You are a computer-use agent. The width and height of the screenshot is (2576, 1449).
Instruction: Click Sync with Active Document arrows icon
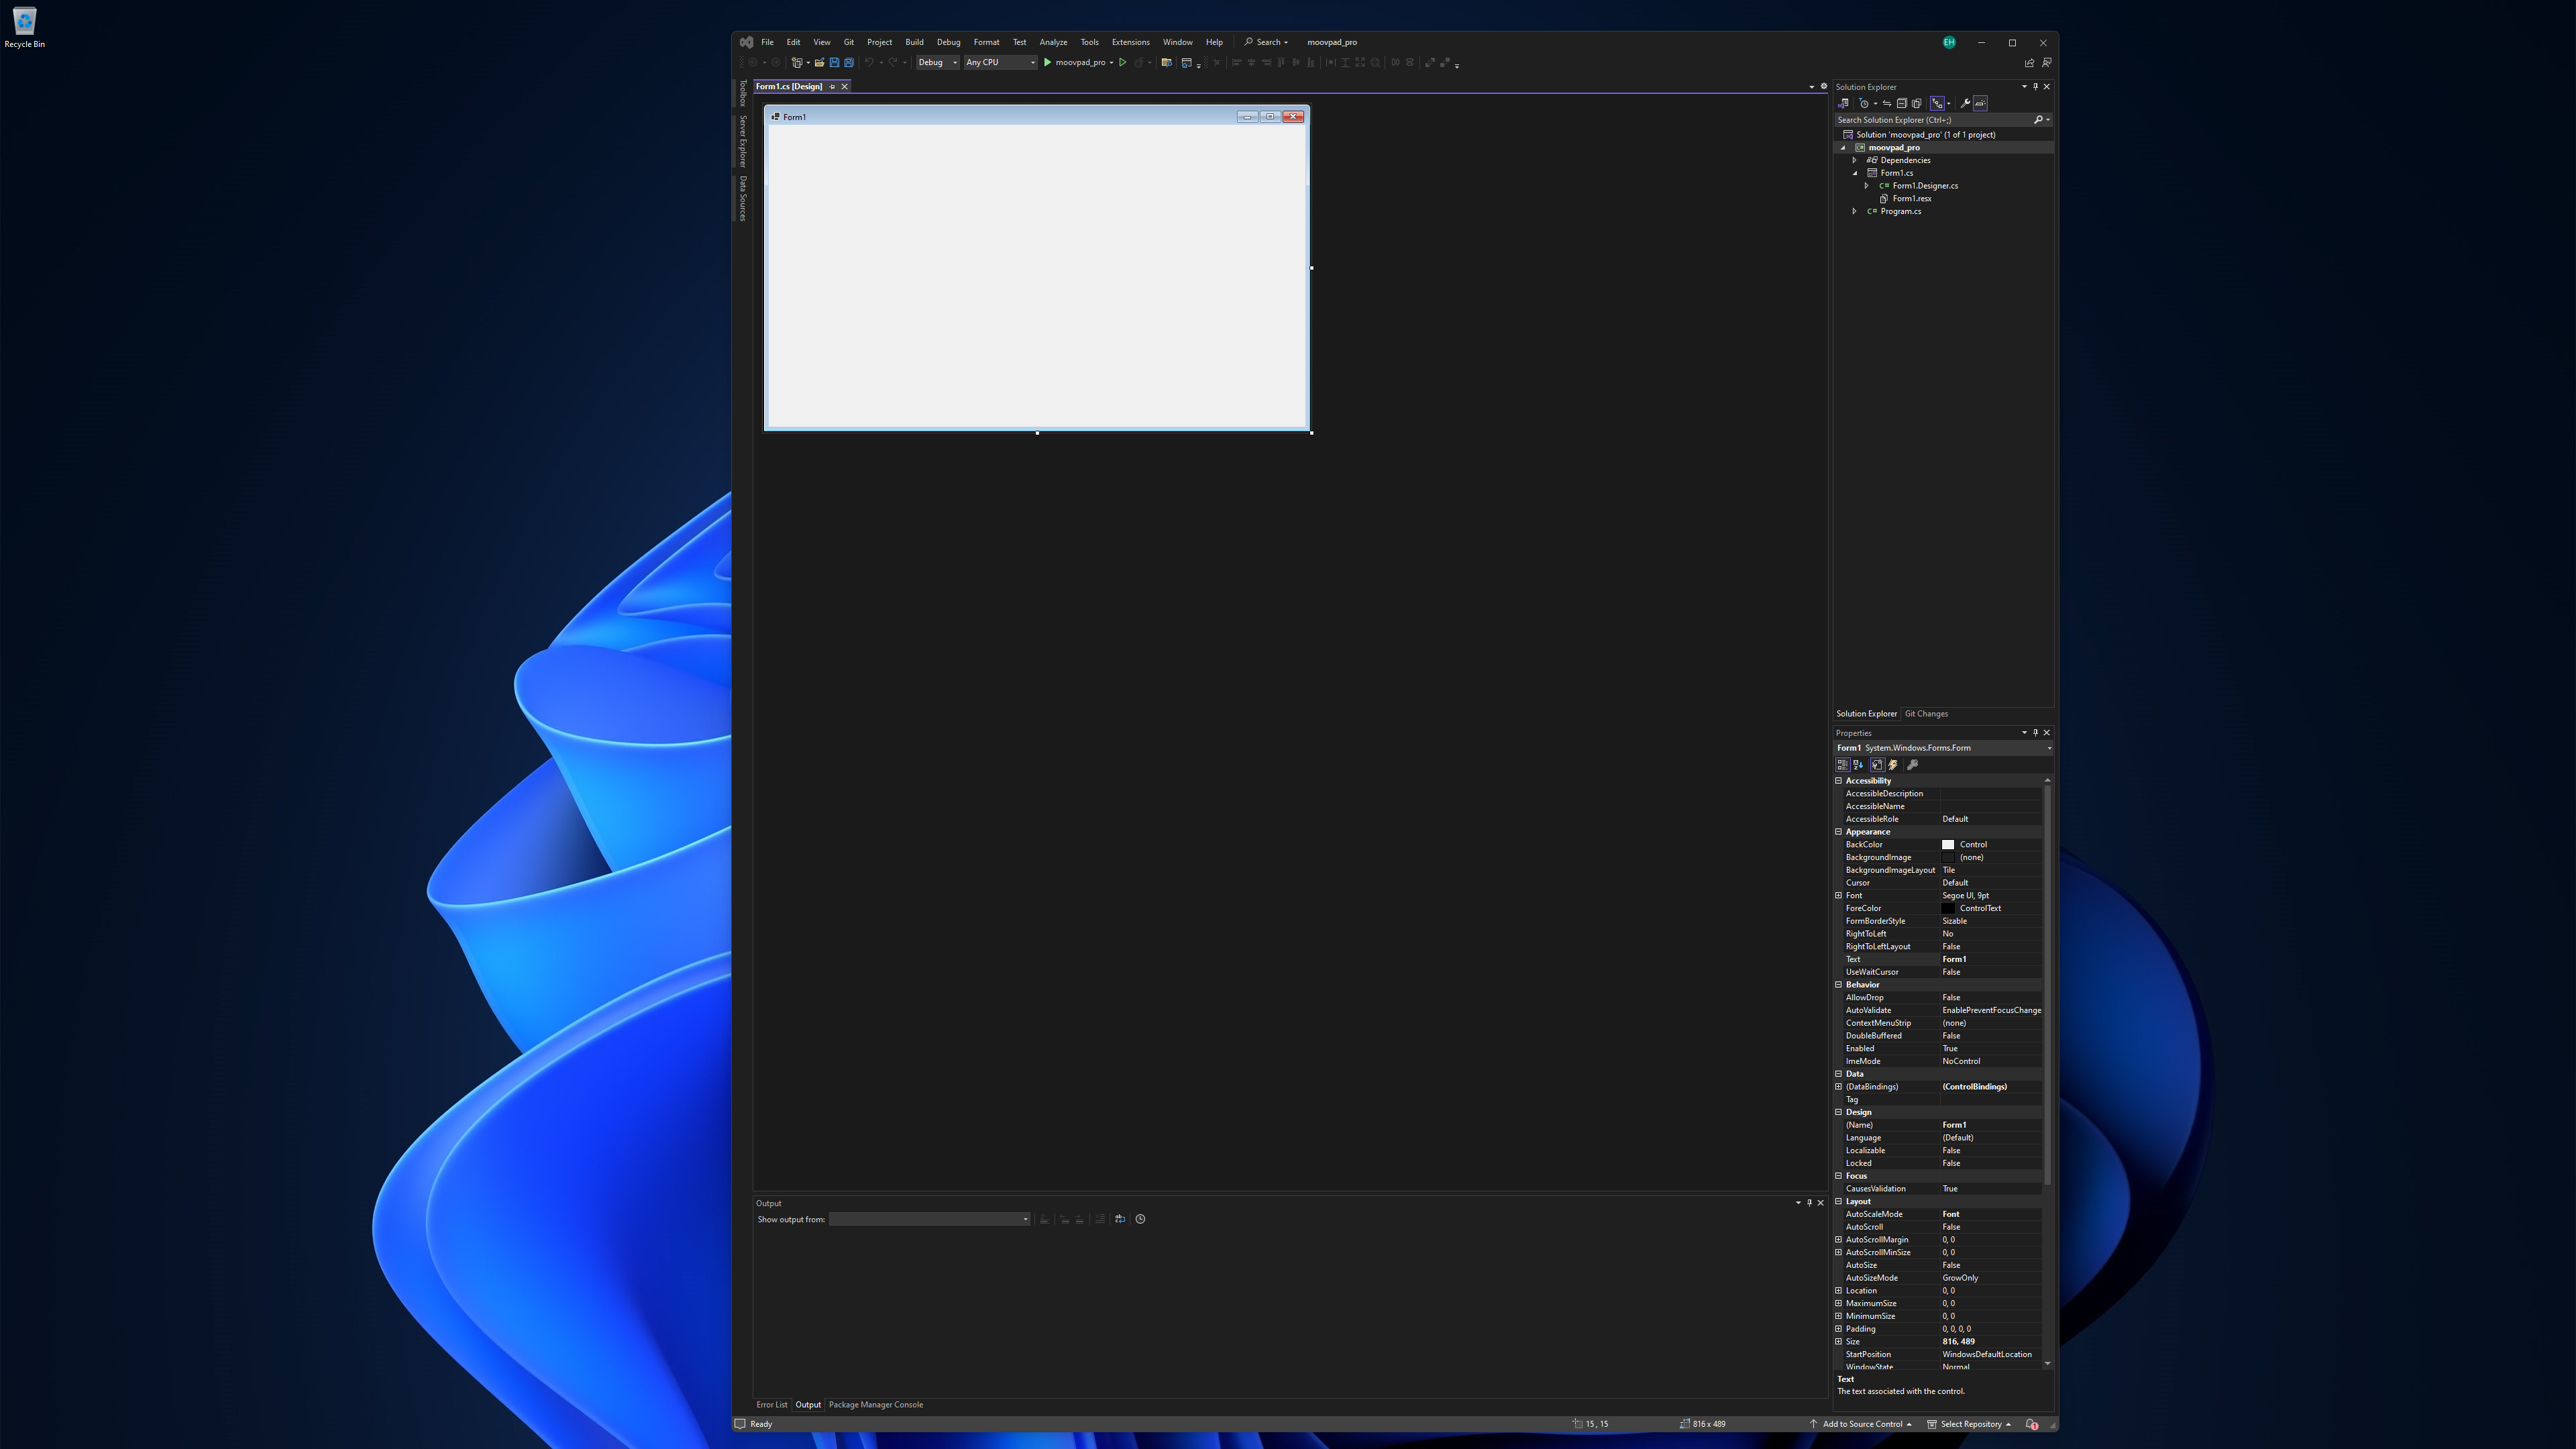[1887, 103]
